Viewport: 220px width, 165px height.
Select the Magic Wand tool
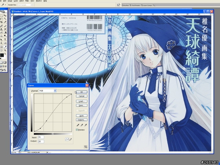[5, 19]
